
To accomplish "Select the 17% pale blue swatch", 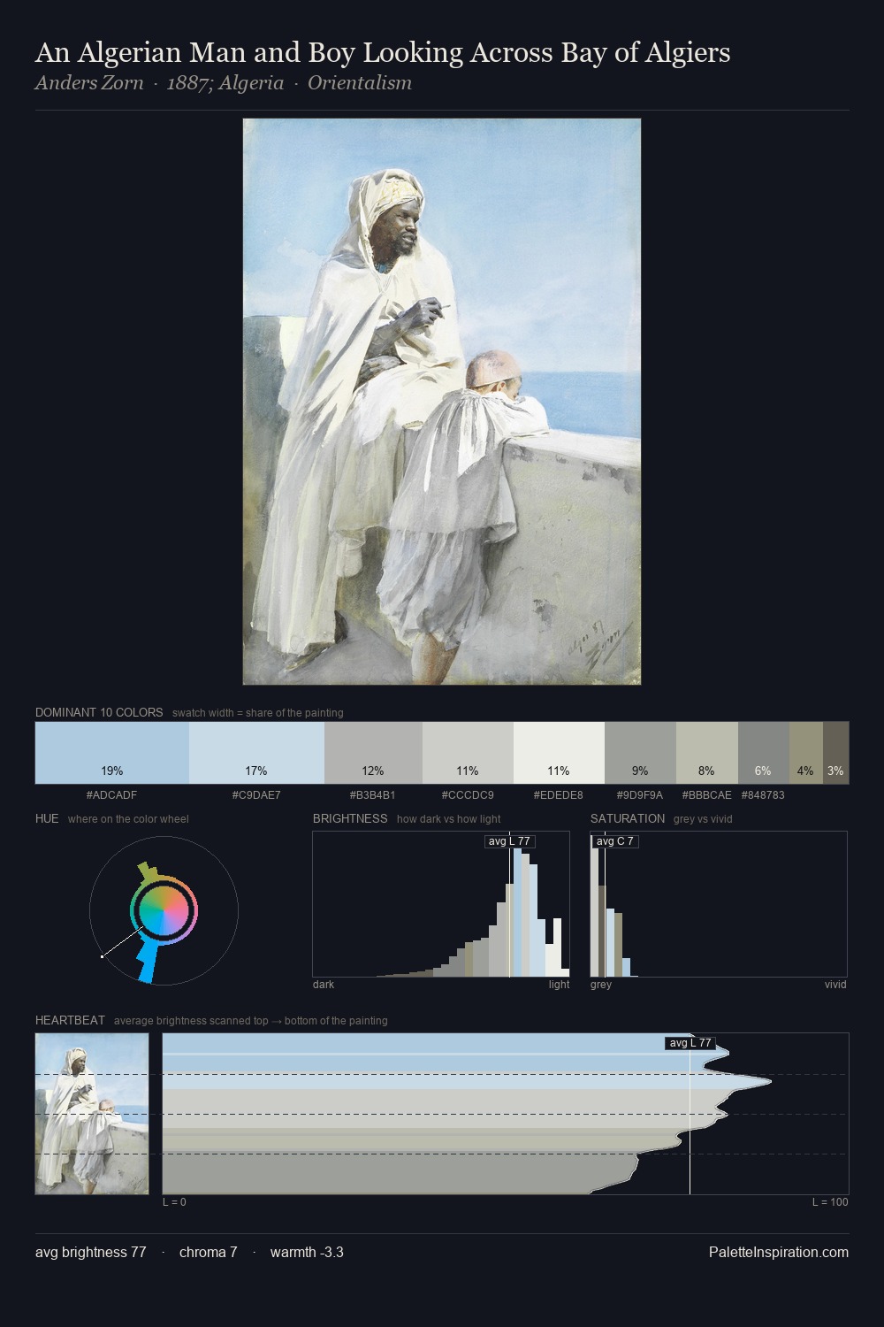I will pos(256,753).
